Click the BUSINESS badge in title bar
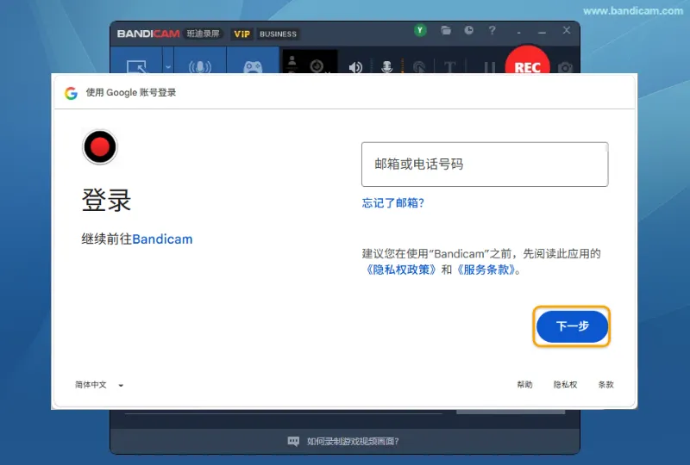Image resolution: width=690 pixels, height=465 pixels. click(x=278, y=34)
